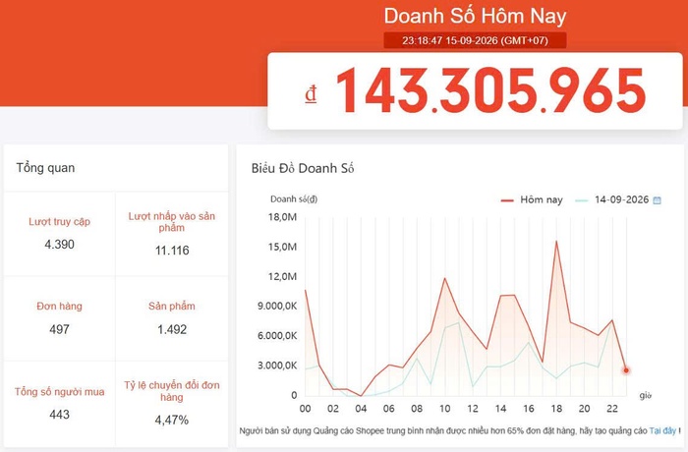This screenshot has height=452, width=688.
Task: Click the 3.000,0K y-axis label
Action: click(277, 366)
